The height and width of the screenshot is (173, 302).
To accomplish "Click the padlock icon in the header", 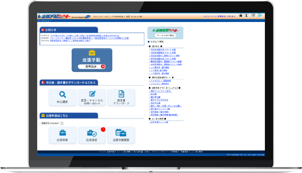I will tap(241, 16).
